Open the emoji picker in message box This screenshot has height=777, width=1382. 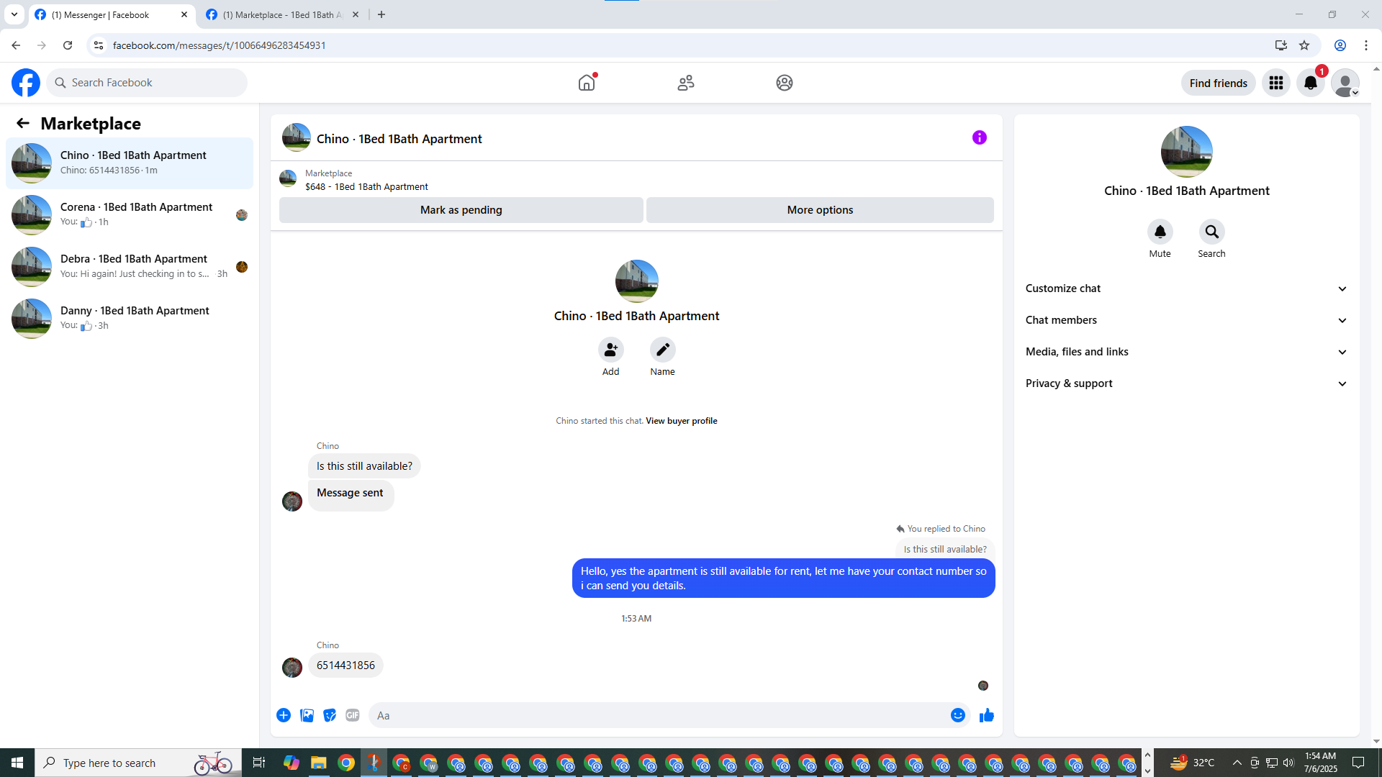pyautogui.click(x=957, y=715)
